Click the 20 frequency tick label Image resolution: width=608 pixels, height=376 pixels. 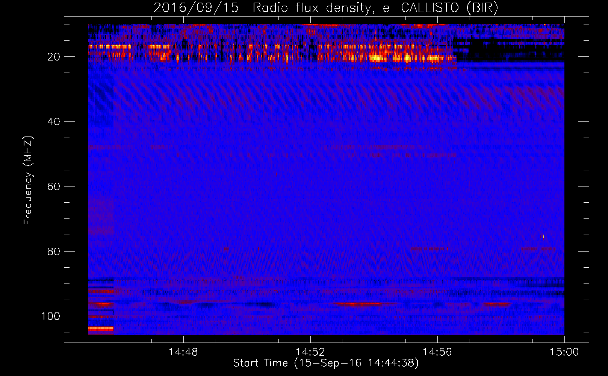(x=54, y=57)
